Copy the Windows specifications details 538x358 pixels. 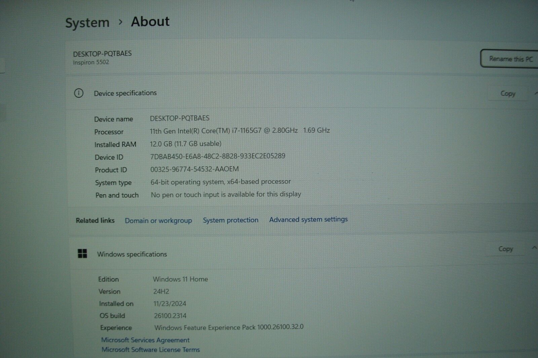[x=505, y=249]
